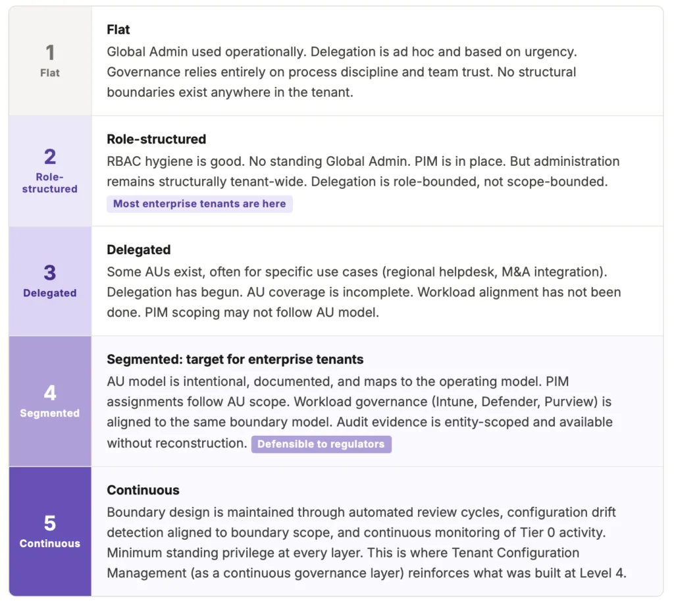Screen dimensions: 674x607
Task: Click the 'Role-structured' bold heading
Action: click(157, 140)
